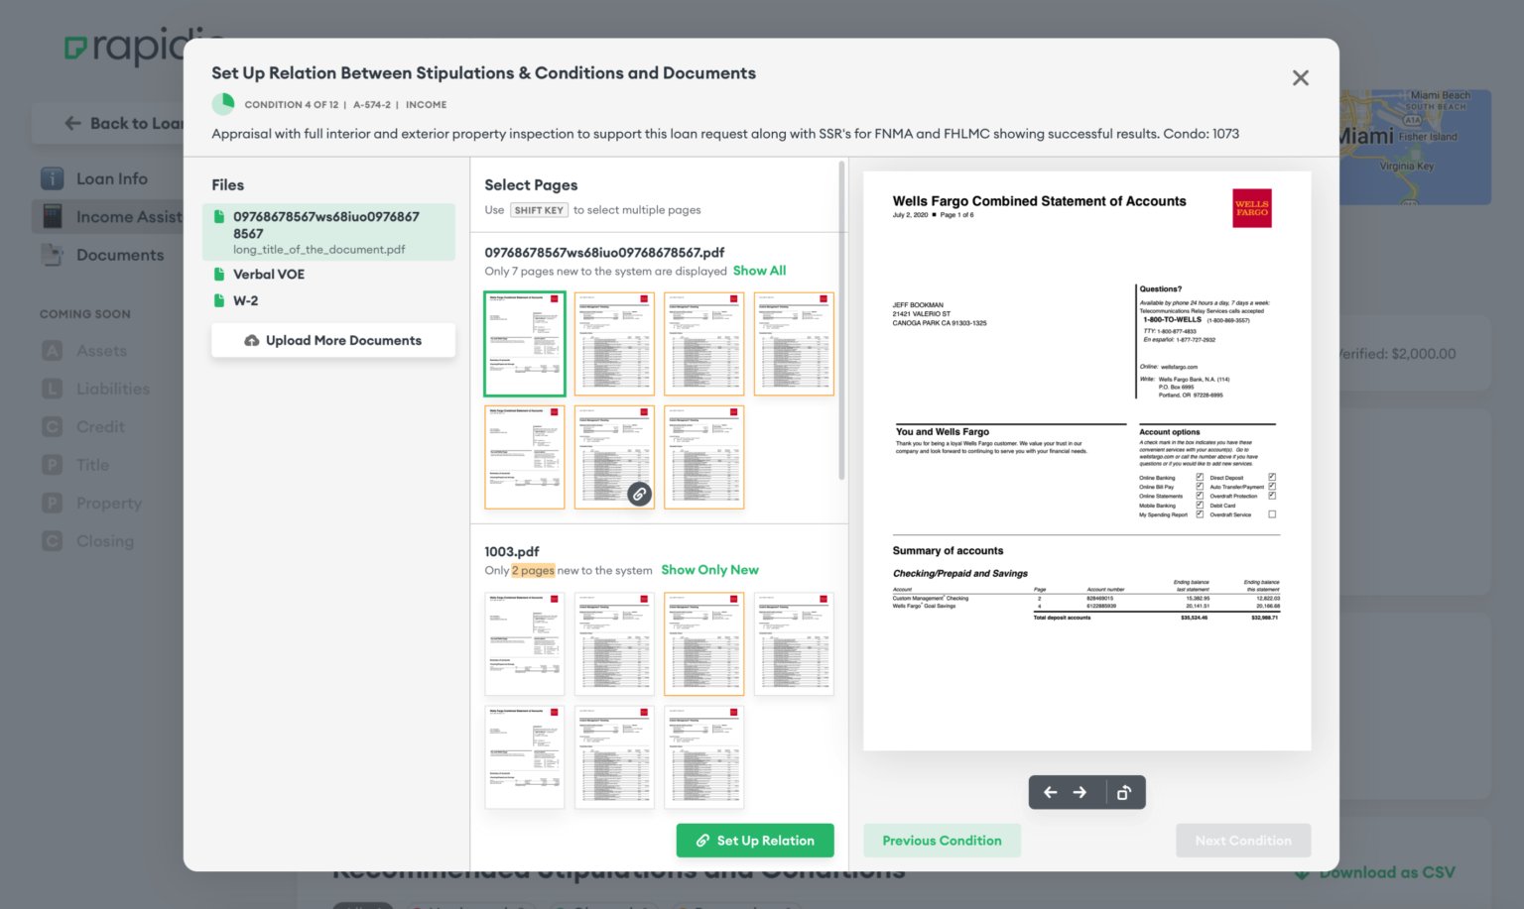The image size is (1524, 909).
Task: Click the Select Pages panel scrollbar
Action: coord(841,320)
